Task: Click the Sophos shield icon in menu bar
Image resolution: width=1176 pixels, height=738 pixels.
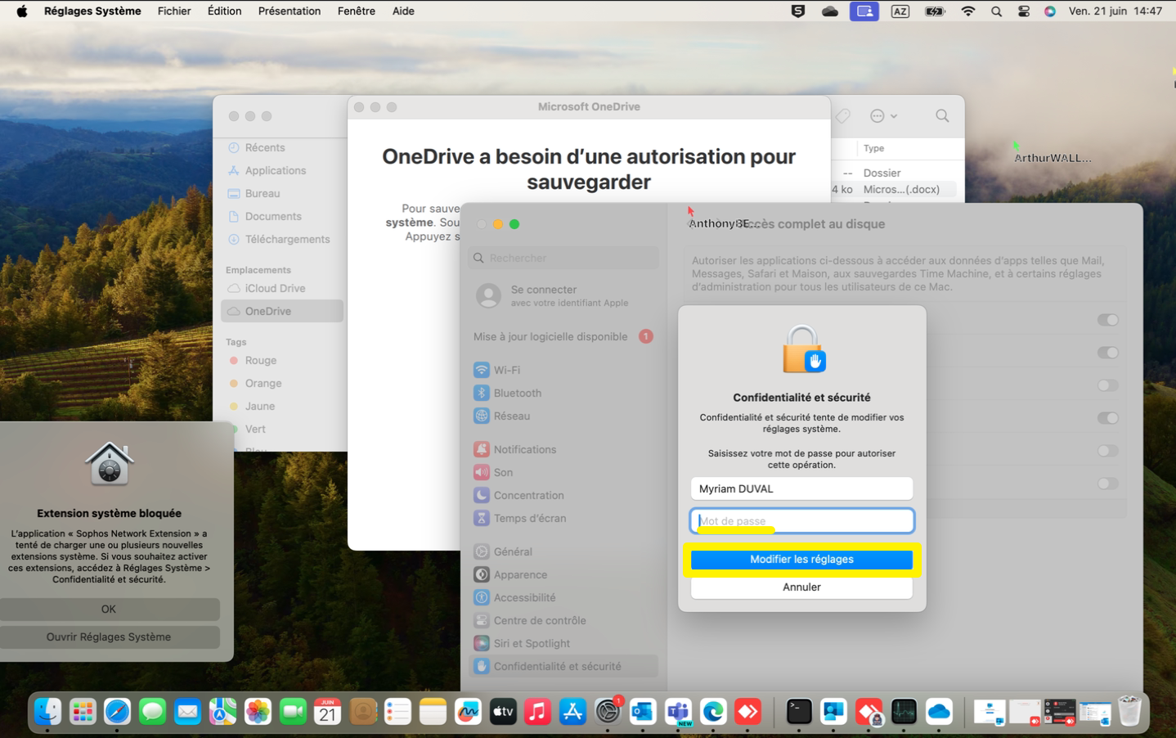Action: click(x=798, y=11)
